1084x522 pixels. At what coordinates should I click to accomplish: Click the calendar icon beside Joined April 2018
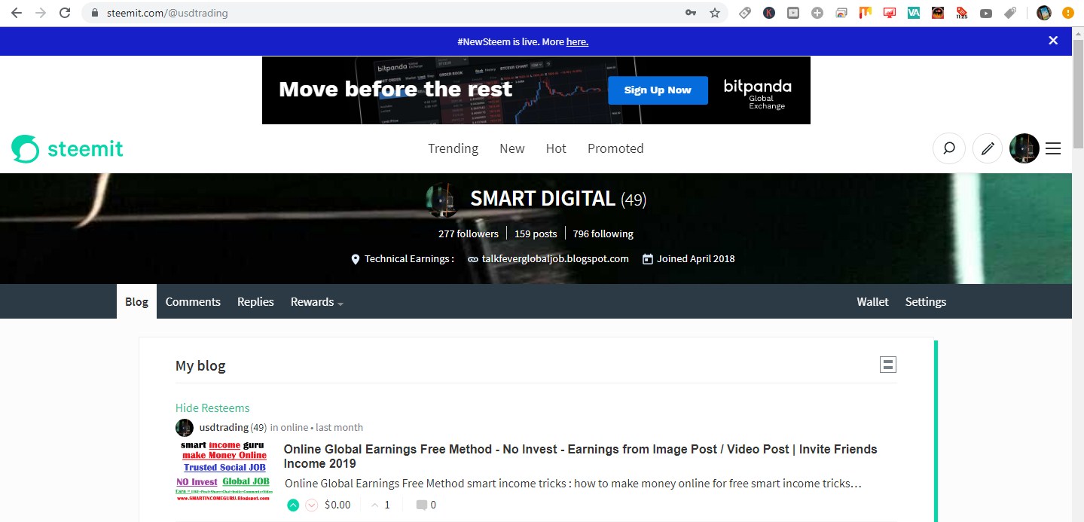click(647, 258)
